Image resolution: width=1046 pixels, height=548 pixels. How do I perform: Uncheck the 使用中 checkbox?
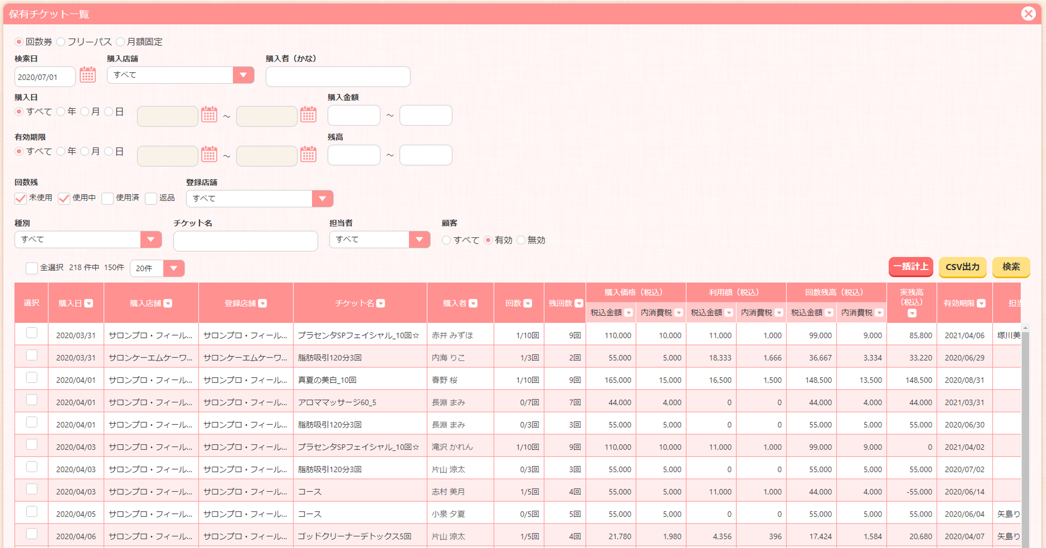click(64, 198)
